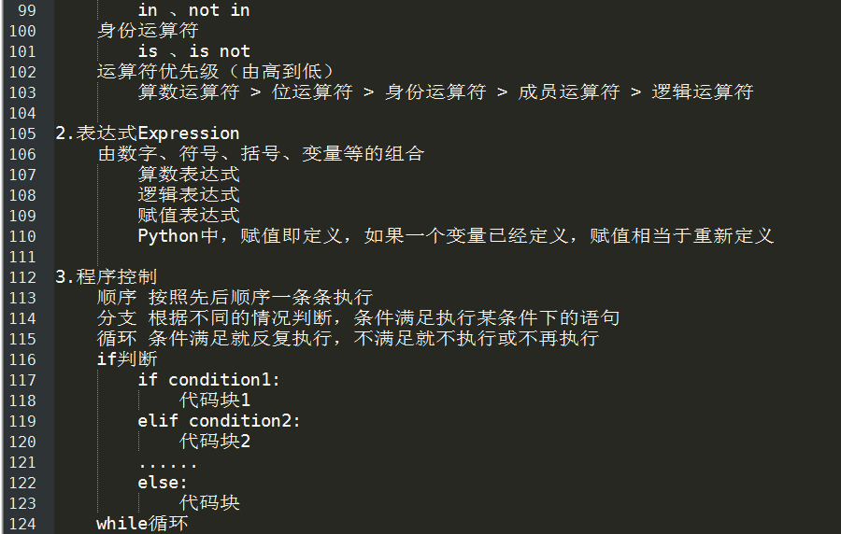This screenshot has height=534, width=841.
Task: Click the heading text 3.程序控制
Action: [107, 277]
